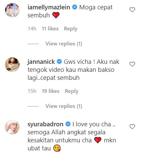Reply to jannanick's comment
Screen dimensions: 142x156
[72, 91]
